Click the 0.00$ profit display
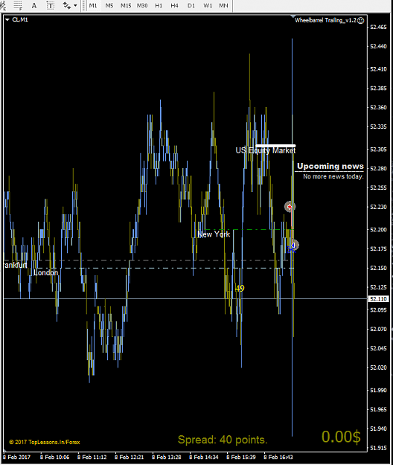This screenshot has height=465, width=393. [341, 437]
